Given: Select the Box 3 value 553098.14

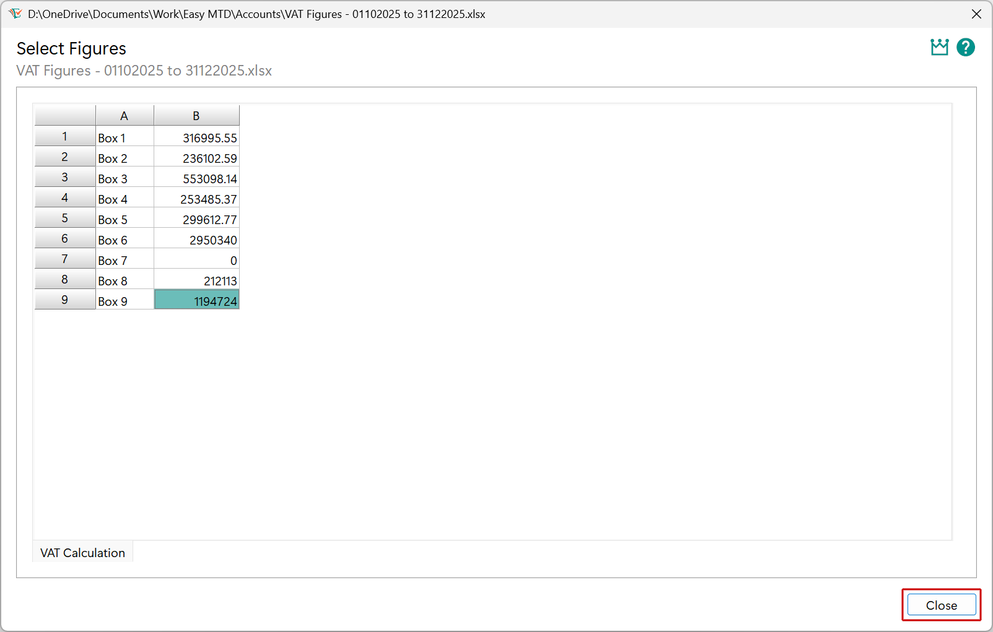Looking at the screenshot, I should click(x=196, y=177).
